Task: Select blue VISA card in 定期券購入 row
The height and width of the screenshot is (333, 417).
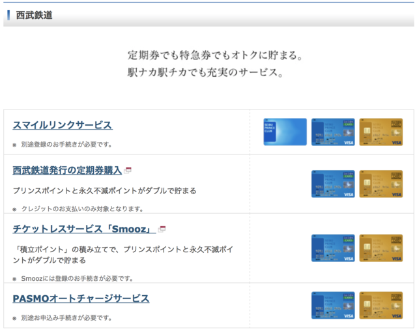Action: click(x=333, y=184)
